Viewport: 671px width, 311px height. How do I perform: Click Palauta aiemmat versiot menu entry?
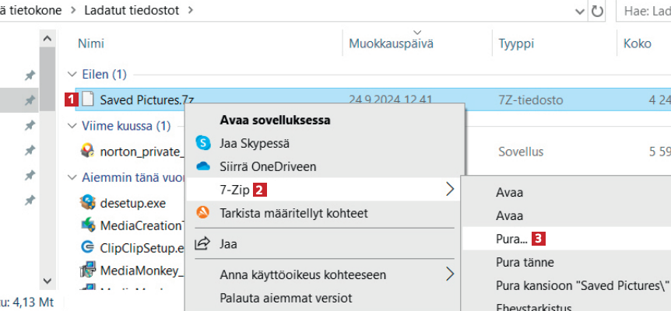286,298
